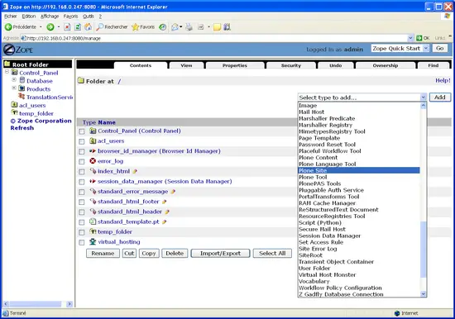Viewport: 455px width, 319px height.
Task: Click the Root Folder icon in sidebar
Action: click(x=7, y=64)
